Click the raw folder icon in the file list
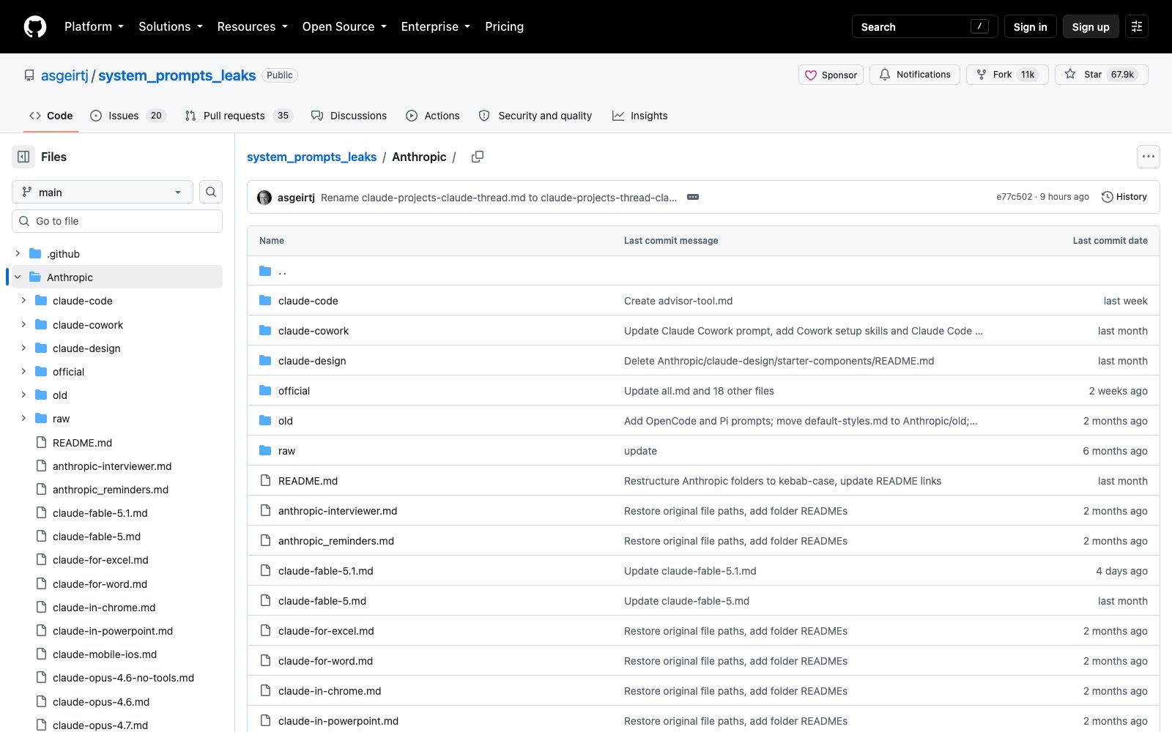 [265, 451]
